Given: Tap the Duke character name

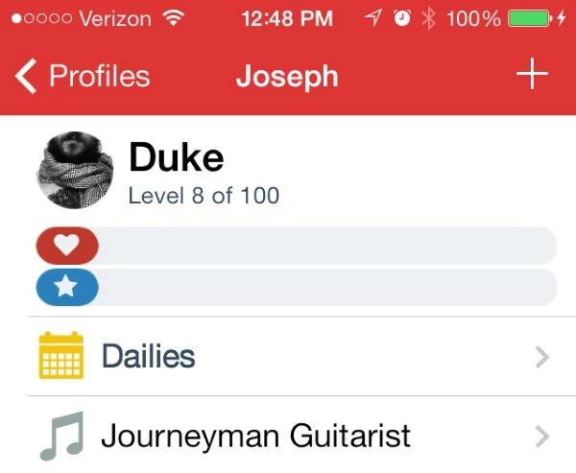Looking at the screenshot, I should 176,157.
